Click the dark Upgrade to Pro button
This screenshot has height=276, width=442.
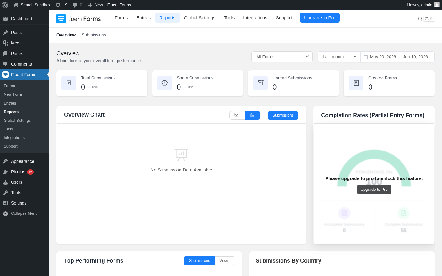374,190
